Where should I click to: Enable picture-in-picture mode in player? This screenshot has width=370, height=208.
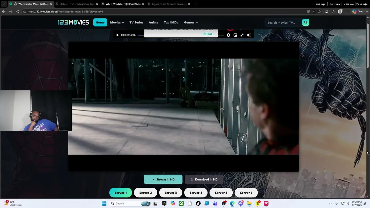click(235, 35)
